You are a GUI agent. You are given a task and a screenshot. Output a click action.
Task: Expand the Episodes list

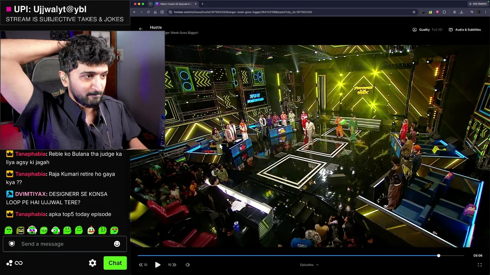pyautogui.click(x=309, y=265)
